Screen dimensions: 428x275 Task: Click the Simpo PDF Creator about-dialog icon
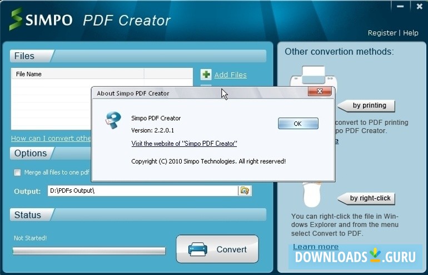(x=113, y=120)
